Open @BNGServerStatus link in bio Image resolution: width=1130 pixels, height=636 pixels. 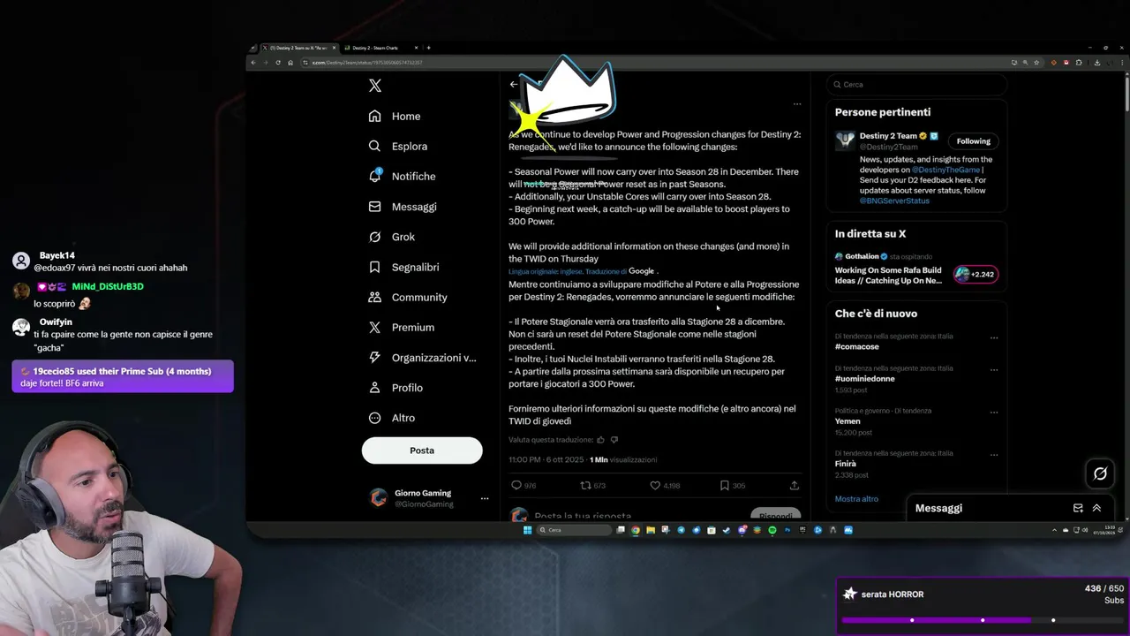pyautogui.click(x=894, y=201)
